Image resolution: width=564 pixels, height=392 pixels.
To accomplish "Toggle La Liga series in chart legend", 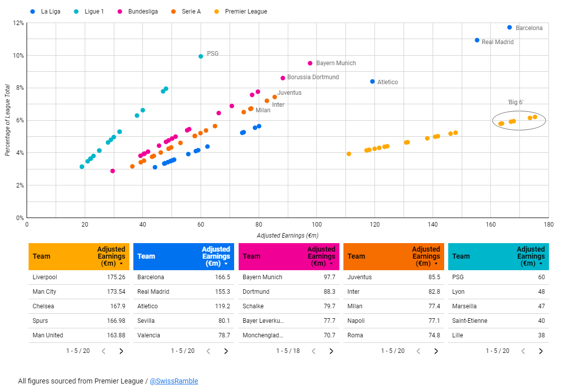I will (x=45, y=12).
